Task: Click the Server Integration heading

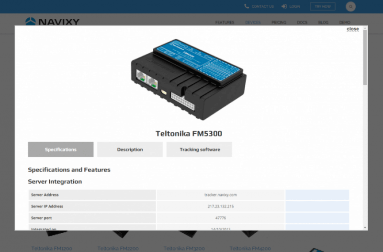Action: [55, 182]
